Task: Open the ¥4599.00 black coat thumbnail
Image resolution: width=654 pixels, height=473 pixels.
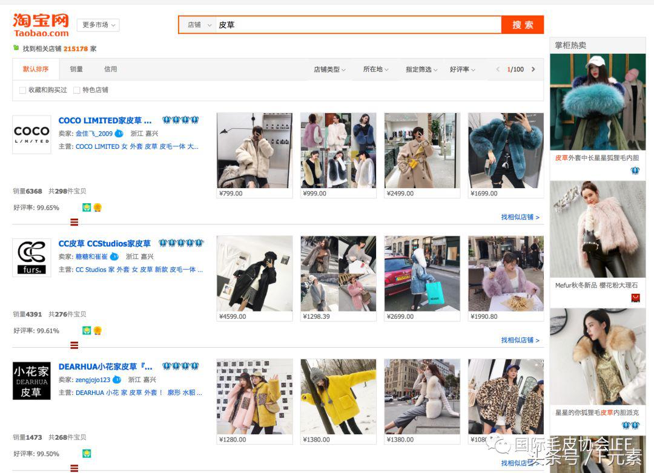Action: point(254,273)
